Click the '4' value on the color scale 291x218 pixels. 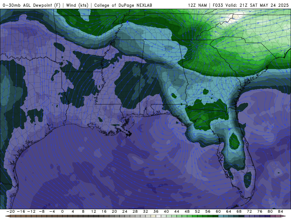coord(73,211)
